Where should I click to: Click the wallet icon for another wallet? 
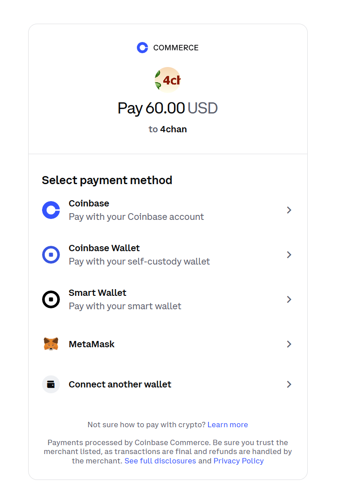(x=51, y=384)
